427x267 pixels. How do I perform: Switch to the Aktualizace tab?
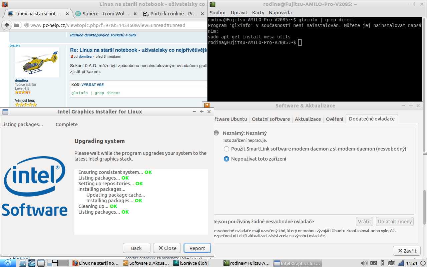tap(308, 119)
